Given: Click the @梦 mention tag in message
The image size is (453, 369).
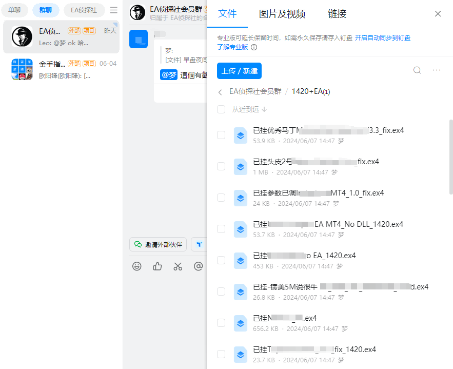Looking at the screenshot, I should point(169,75).
